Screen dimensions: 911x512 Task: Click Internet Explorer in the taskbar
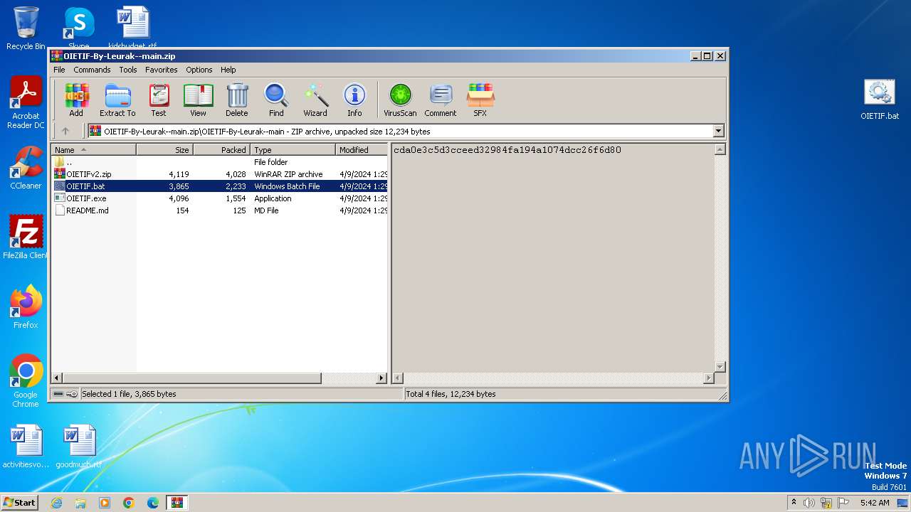pos(56,503)
